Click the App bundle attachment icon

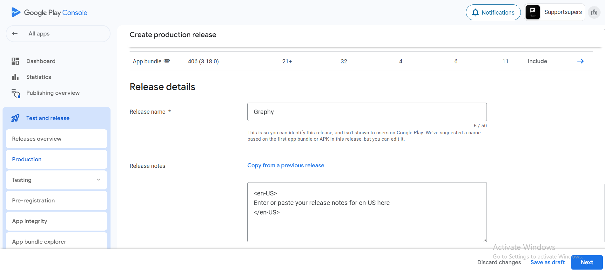pyautogui.click(x=167, y=61)
